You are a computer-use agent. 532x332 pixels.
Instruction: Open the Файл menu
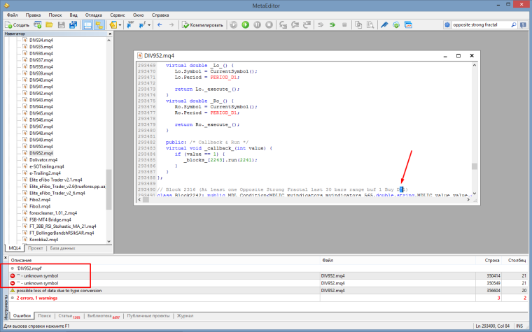pyautogui.click(x=12, y=15)
